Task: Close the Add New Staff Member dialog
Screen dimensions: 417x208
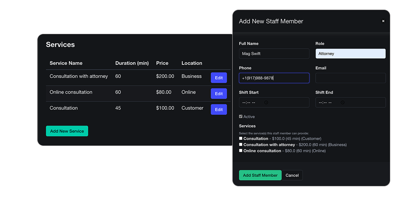Action: 383,21
